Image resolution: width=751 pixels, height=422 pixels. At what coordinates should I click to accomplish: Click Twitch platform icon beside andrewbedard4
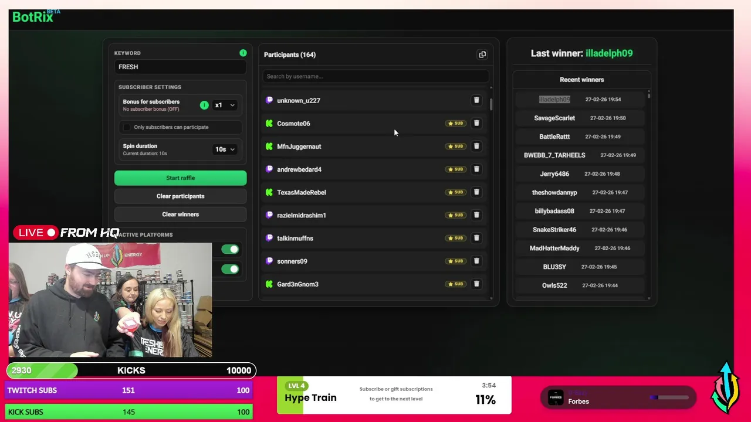point(269,169)
